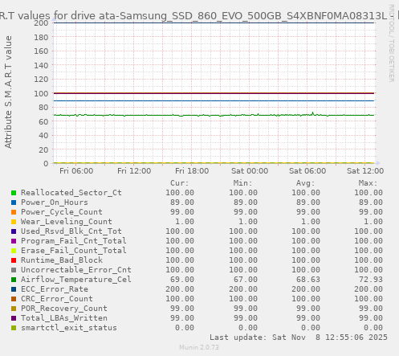This screenshot has width=399, height=356.
Task: Select the Uncorrectable_Error_Cnt legend label
Action: (76, 270)
